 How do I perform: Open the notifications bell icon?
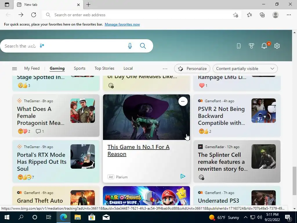pos(265,46)
